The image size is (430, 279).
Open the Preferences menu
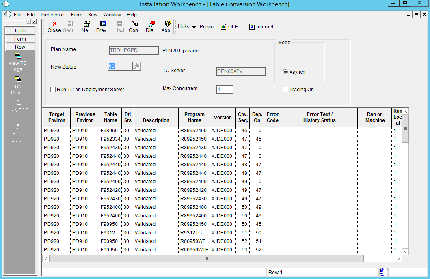coord(53,15)
